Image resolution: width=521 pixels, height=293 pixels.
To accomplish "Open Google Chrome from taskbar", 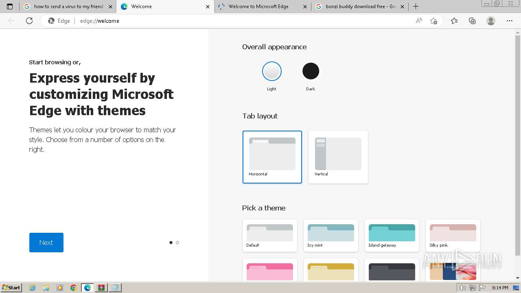I will (74, 288).
